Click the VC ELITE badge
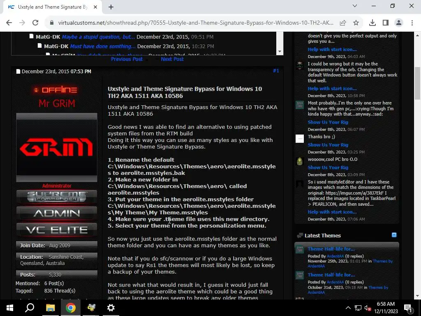This screenshot has width=421, height=316. tap(57, 230)
